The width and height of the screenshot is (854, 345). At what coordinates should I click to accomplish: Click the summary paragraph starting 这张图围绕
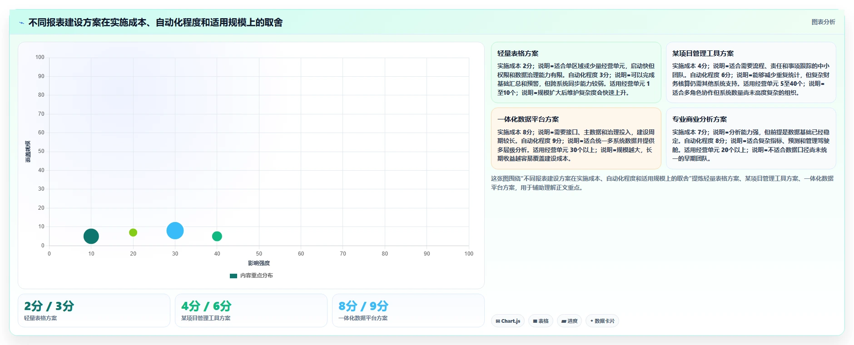point(662,183)
